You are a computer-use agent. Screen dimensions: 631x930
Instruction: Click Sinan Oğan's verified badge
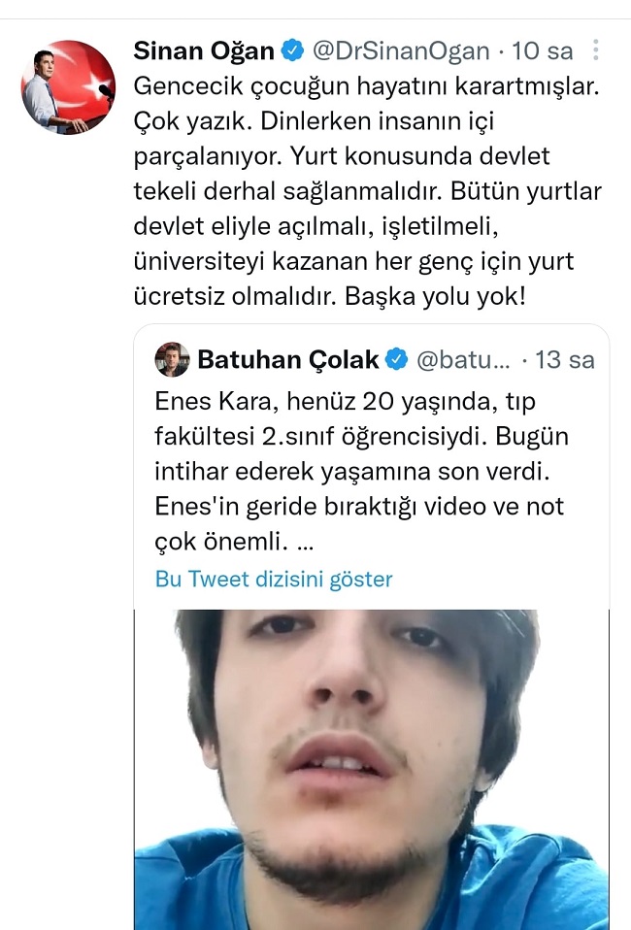pos(292,51)
